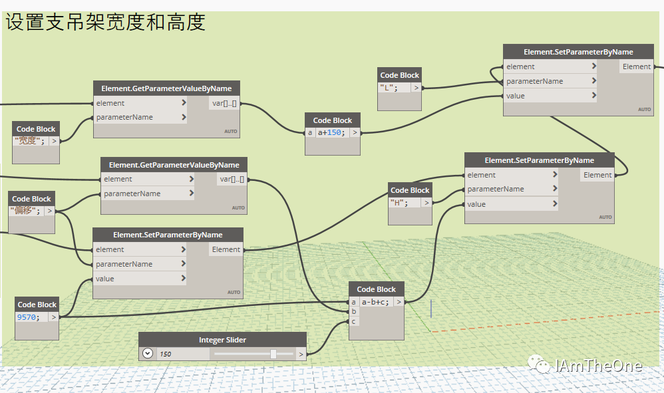
Task: Click AUTO lacing on SetParameterByName wired to "H"
Action: [605, 217]
